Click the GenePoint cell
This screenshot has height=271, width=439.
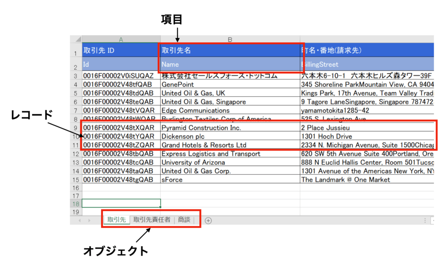[x=230, y=84]
